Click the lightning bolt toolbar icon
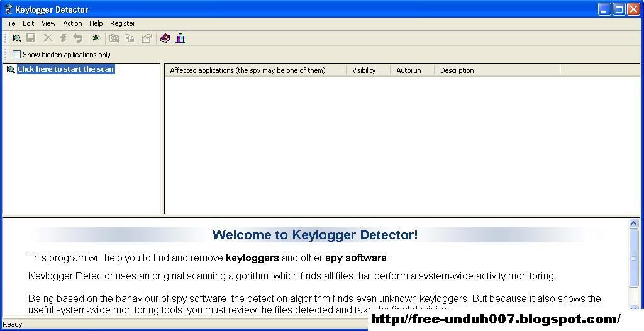 point(64,38)
